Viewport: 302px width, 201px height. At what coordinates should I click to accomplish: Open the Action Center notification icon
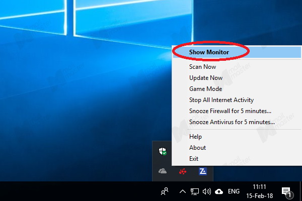[287, 192]
